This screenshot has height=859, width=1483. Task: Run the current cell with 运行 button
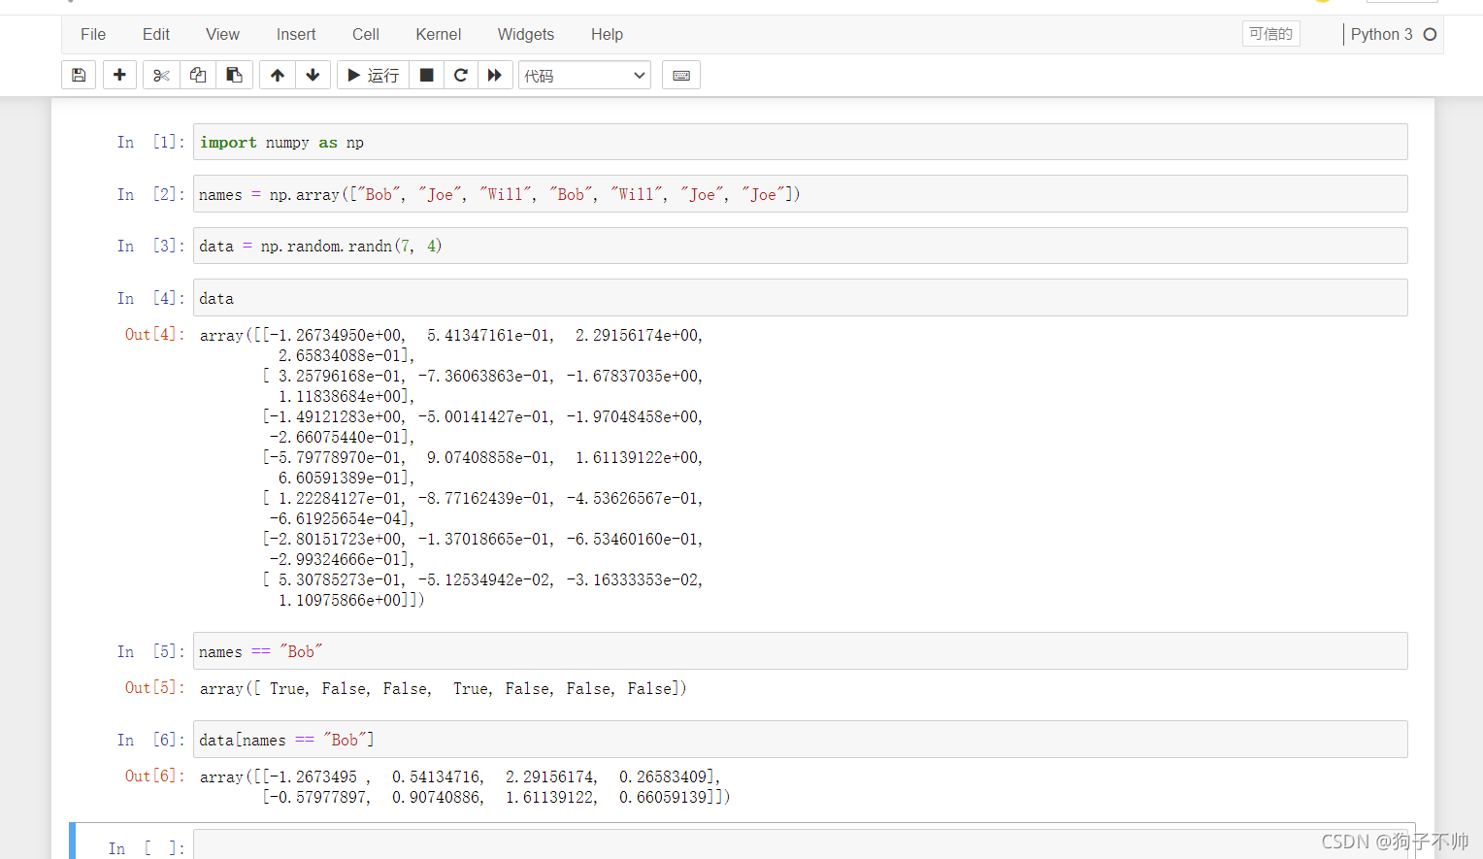[373, 75]
